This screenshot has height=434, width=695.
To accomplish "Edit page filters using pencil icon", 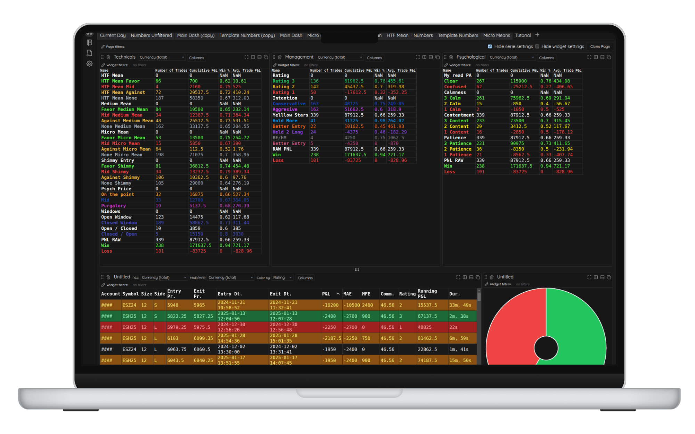I will coord(103,47).
